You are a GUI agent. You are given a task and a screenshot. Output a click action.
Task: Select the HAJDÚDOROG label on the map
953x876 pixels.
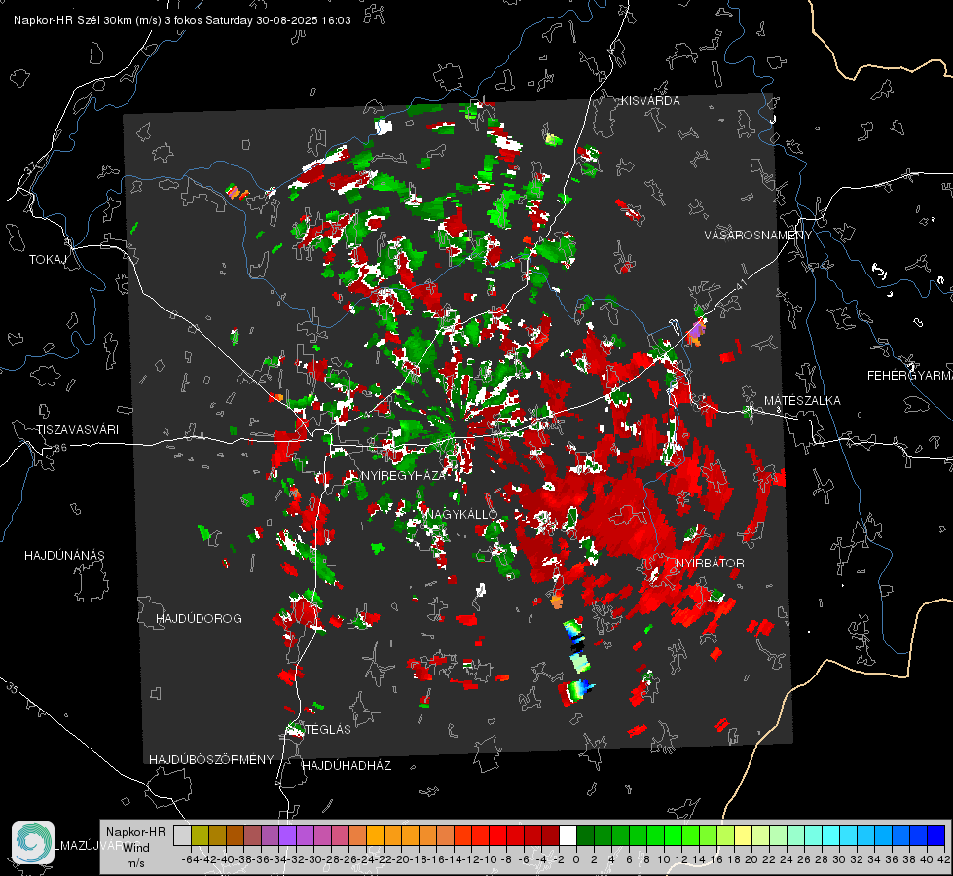tap(199, 618)
